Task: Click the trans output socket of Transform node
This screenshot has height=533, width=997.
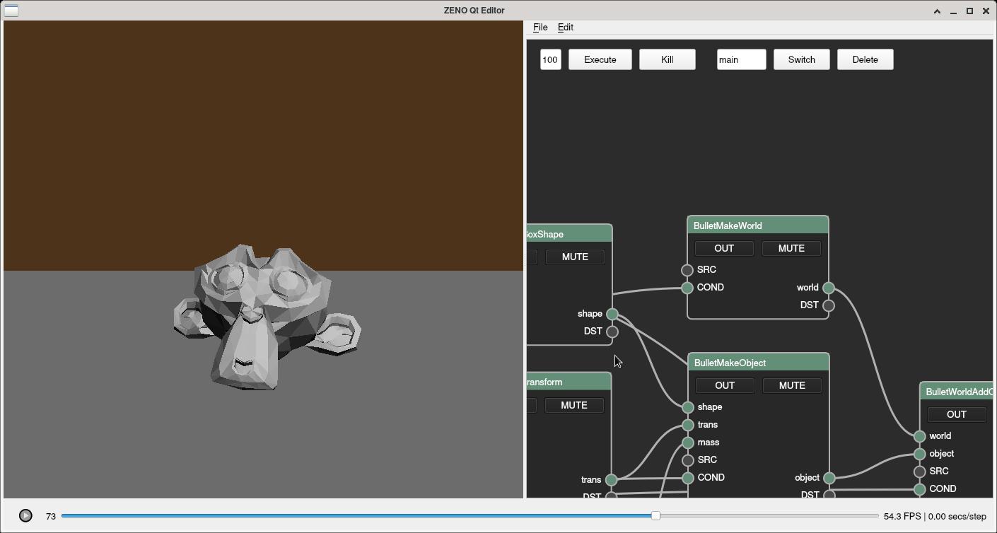Action: pos(612,480)
